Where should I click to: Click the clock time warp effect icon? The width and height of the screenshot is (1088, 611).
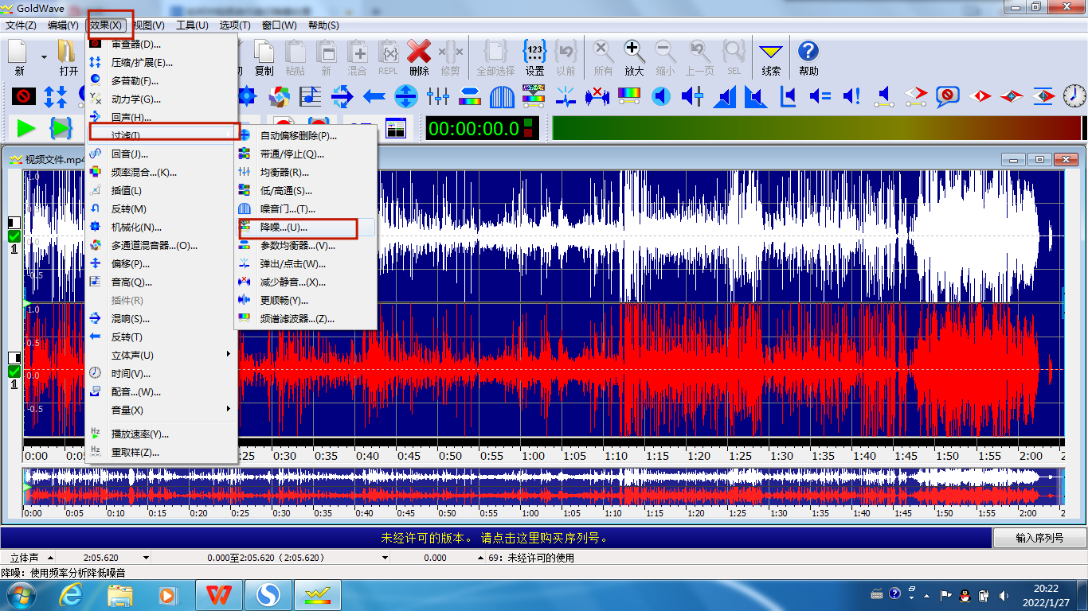[x=1074, y=97]
